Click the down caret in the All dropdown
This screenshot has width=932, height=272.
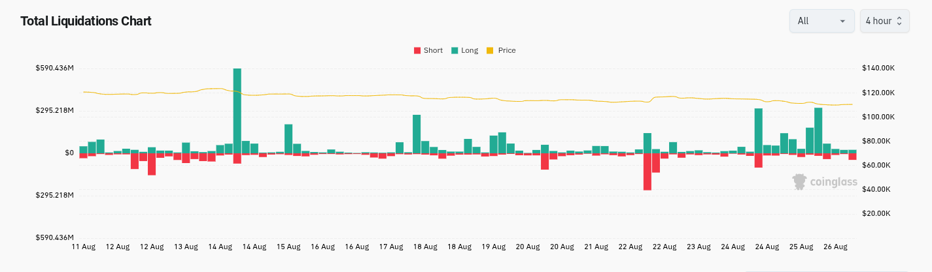click(x=842, y=21)
